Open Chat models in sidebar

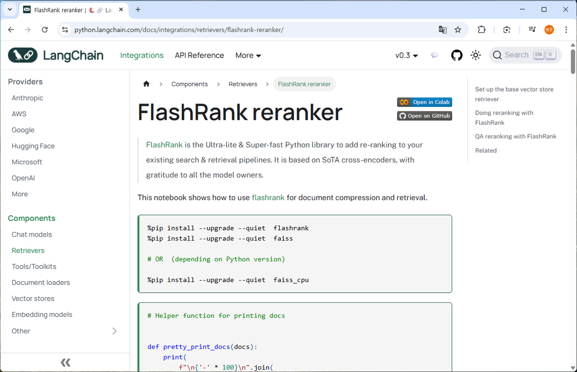click(x=32, y=234)
